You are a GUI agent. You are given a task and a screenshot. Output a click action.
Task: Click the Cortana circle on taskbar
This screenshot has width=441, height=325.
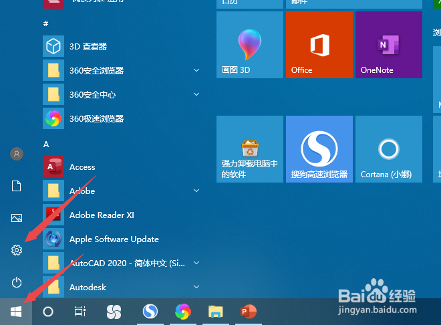pyautogui.click(x=48, y=312)
